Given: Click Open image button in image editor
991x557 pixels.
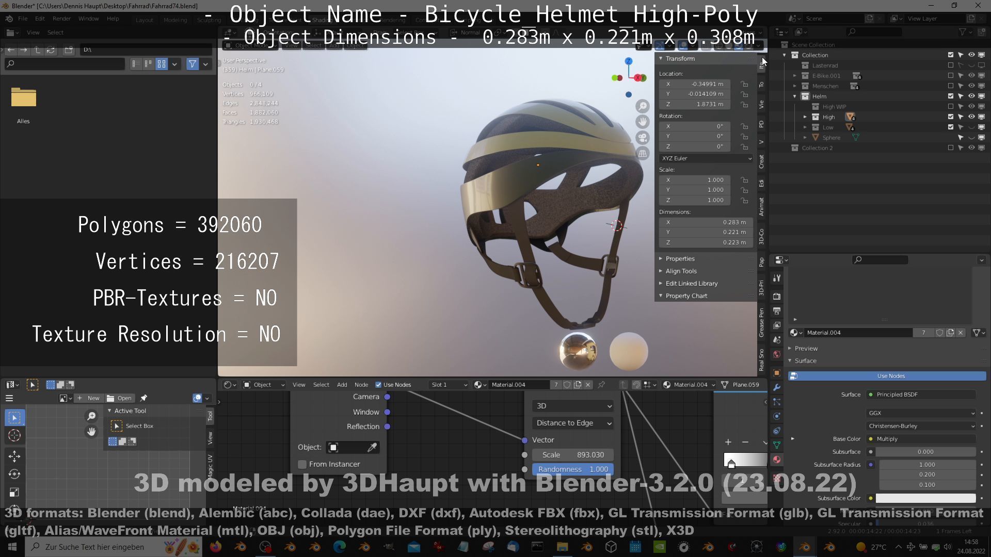Looking at the screenshot, I should (120, 398).
